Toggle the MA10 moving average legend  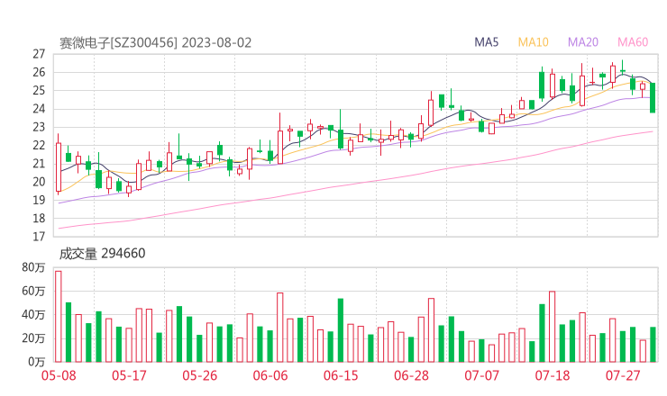click(533, 42)
